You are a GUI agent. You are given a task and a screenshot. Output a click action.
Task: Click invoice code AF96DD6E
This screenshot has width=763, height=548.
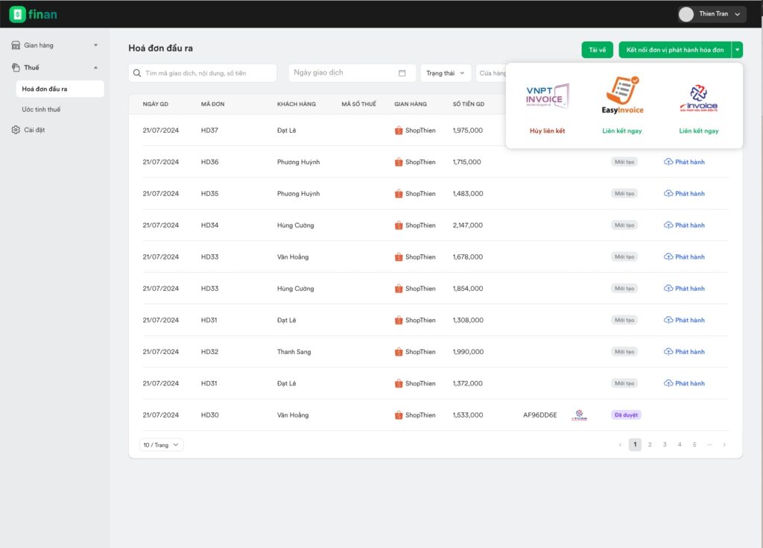(x=539, y=415)
